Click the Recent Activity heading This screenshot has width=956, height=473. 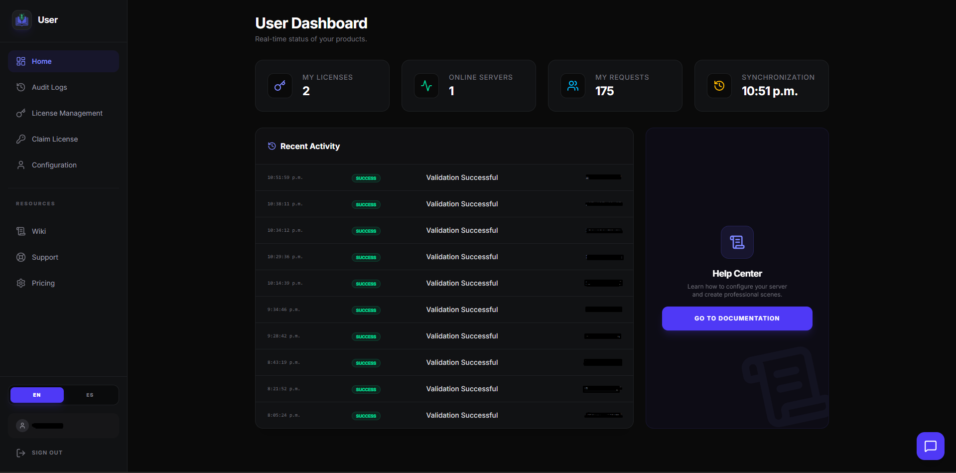click(x=310, y=146)
